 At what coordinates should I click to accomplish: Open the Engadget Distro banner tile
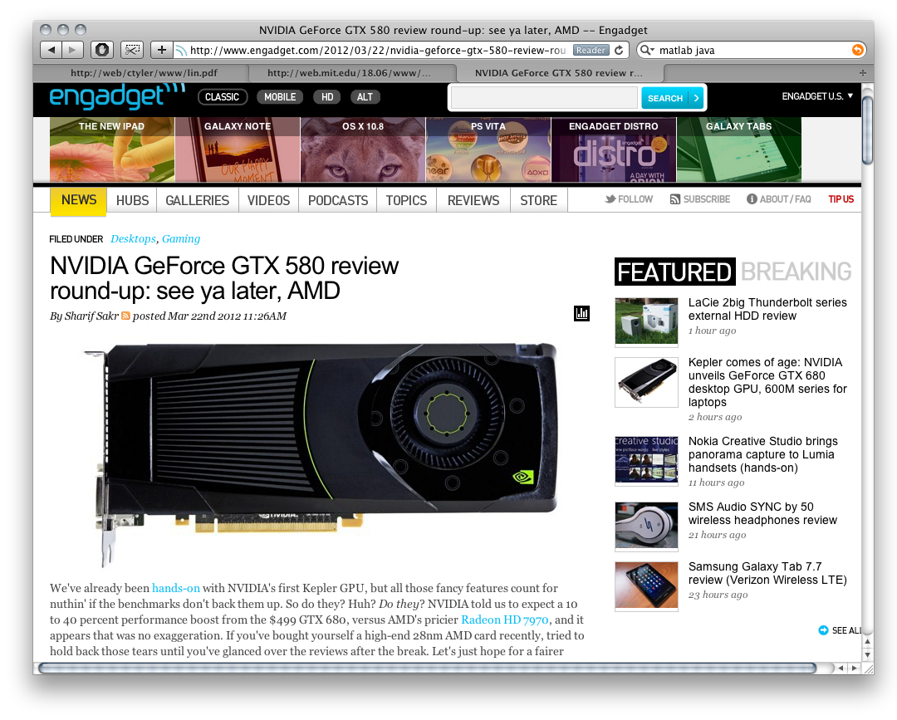pos(613,149)
